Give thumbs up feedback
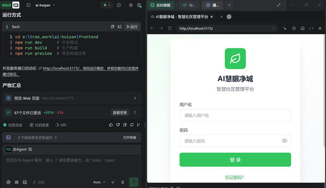The image size is (326, 188). pyautogui.click(x=111, y=125)
